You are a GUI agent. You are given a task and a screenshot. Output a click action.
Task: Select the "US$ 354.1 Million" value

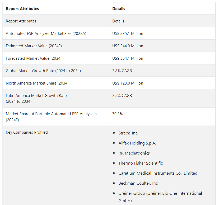point(128,58)
